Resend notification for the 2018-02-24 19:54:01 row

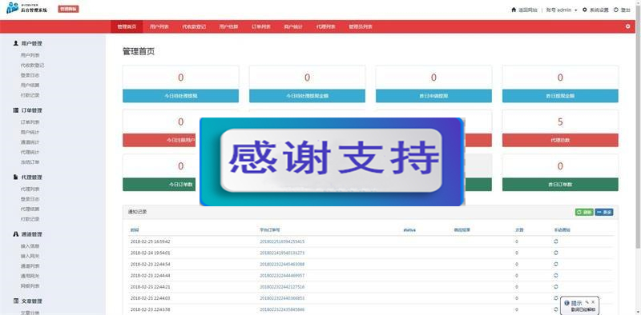point(556,253)
